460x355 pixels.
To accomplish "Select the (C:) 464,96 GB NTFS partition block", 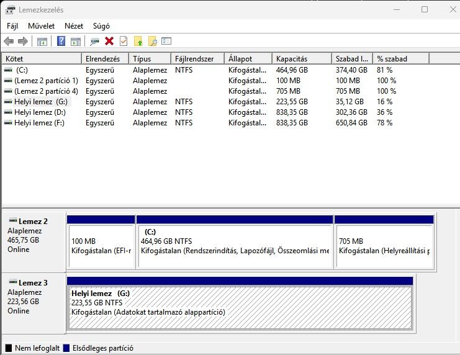I will (235, 242).
